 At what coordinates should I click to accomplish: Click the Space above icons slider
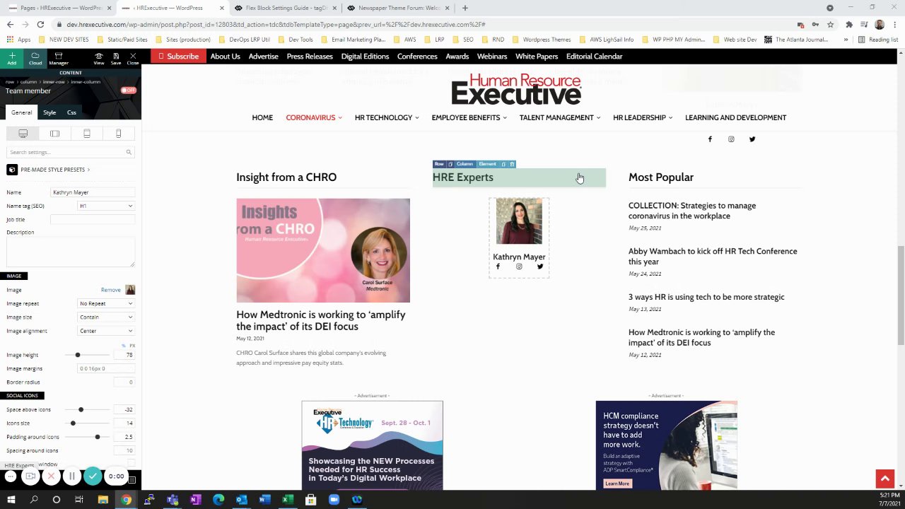coord(89,409)
